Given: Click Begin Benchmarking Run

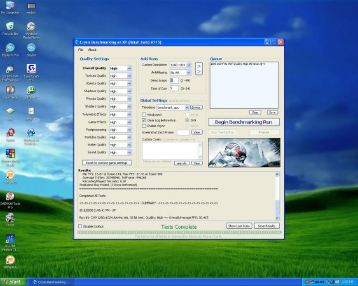Looking at the screenshot, I should click(244, 122).
